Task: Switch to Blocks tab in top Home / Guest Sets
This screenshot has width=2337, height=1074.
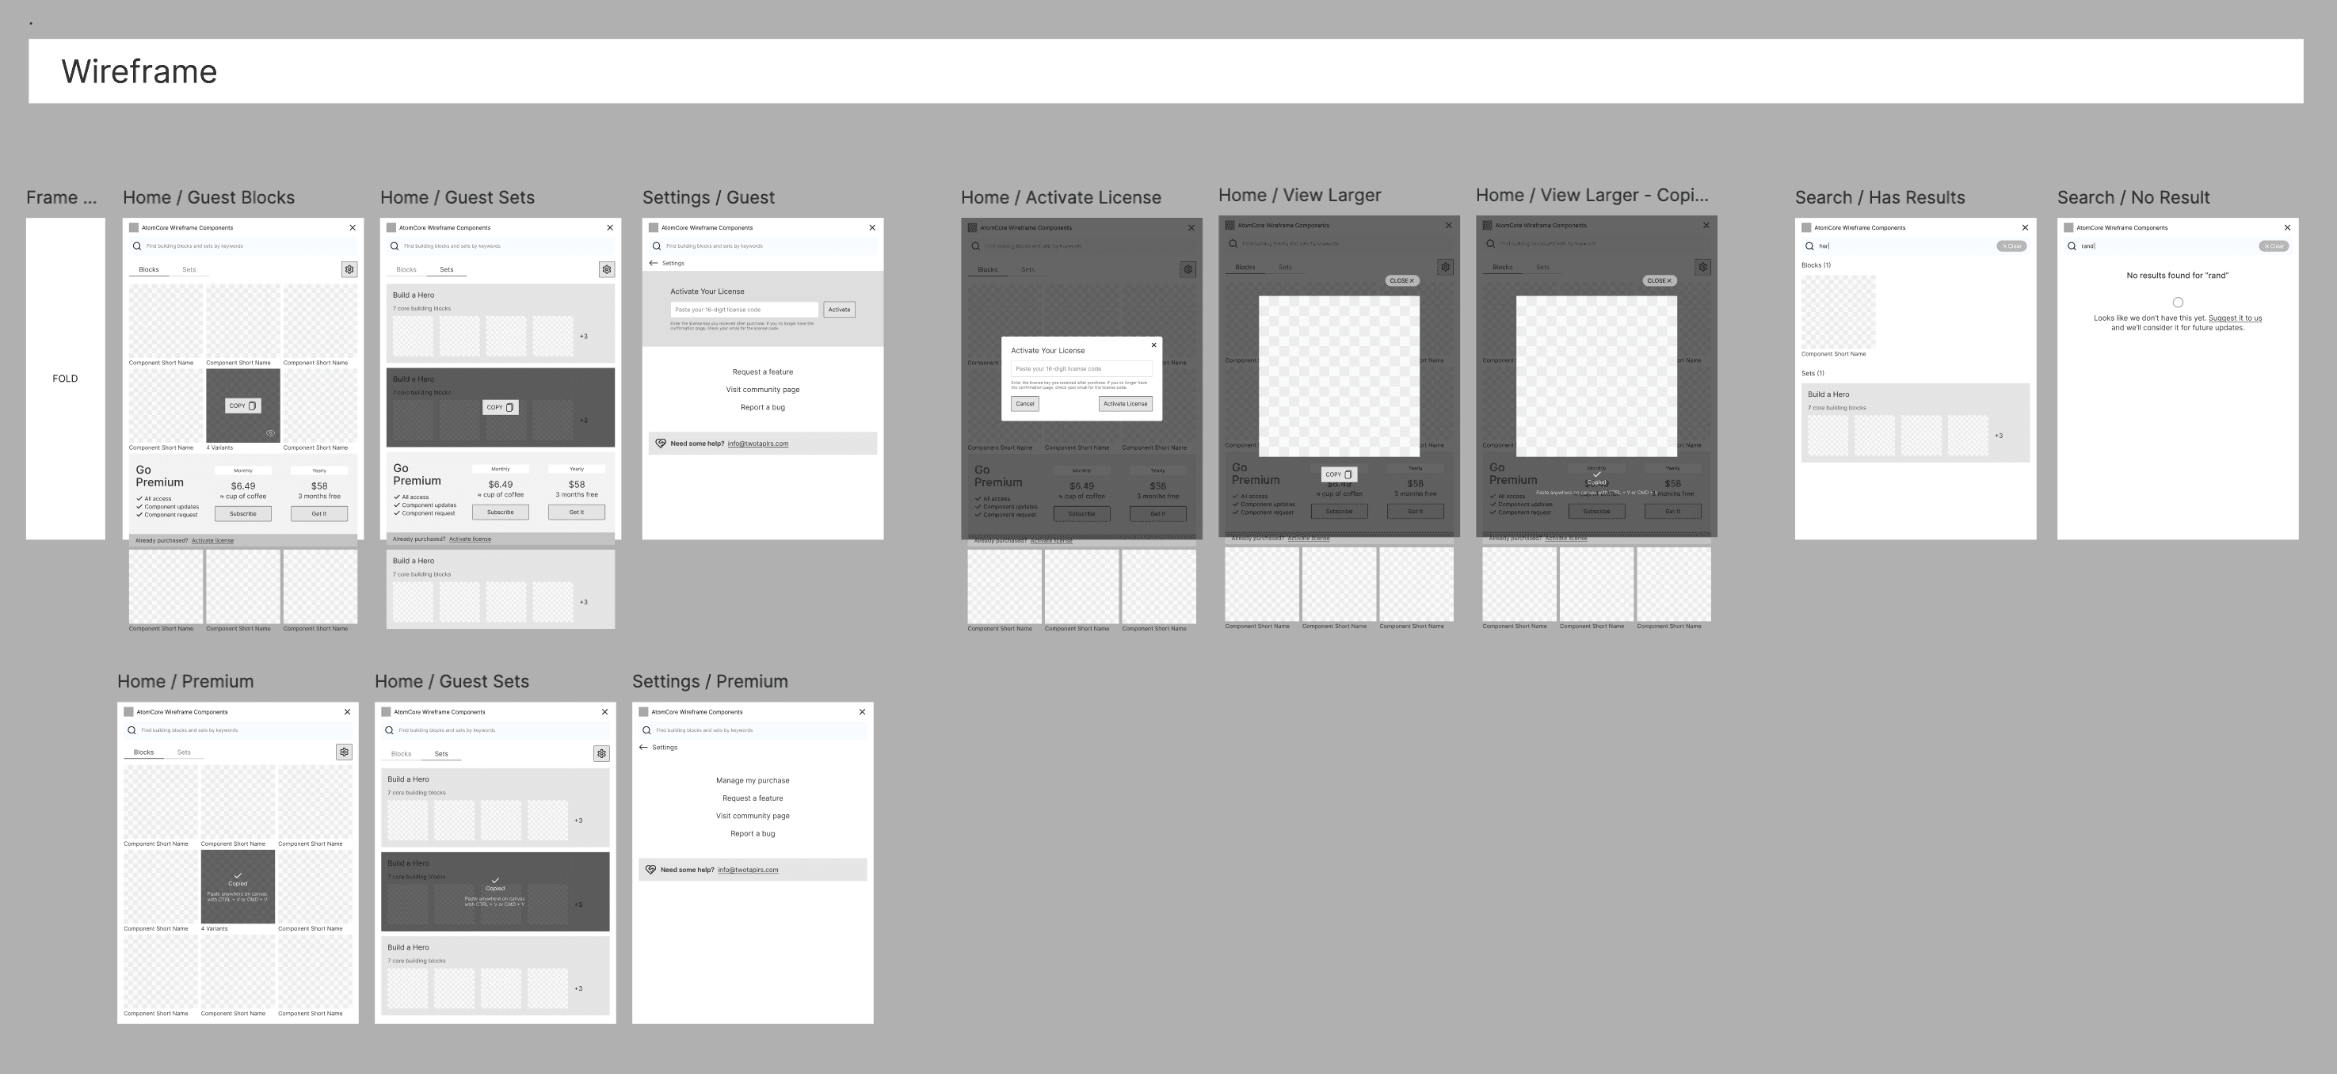Action: (x=406, y=269)
